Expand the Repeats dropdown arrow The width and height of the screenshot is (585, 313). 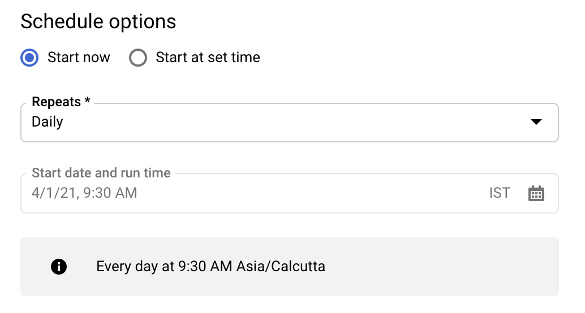pyautogui.click(x=536, y=122)
